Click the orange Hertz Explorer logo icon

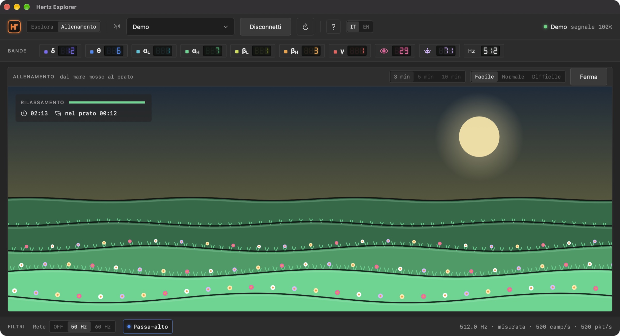[x=14, y=27]
